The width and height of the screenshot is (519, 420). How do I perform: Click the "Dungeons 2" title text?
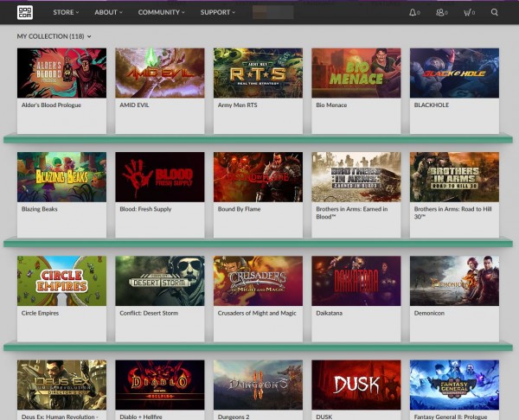[234, 417]
